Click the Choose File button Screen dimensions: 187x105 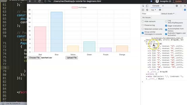[x=34, y=58]
